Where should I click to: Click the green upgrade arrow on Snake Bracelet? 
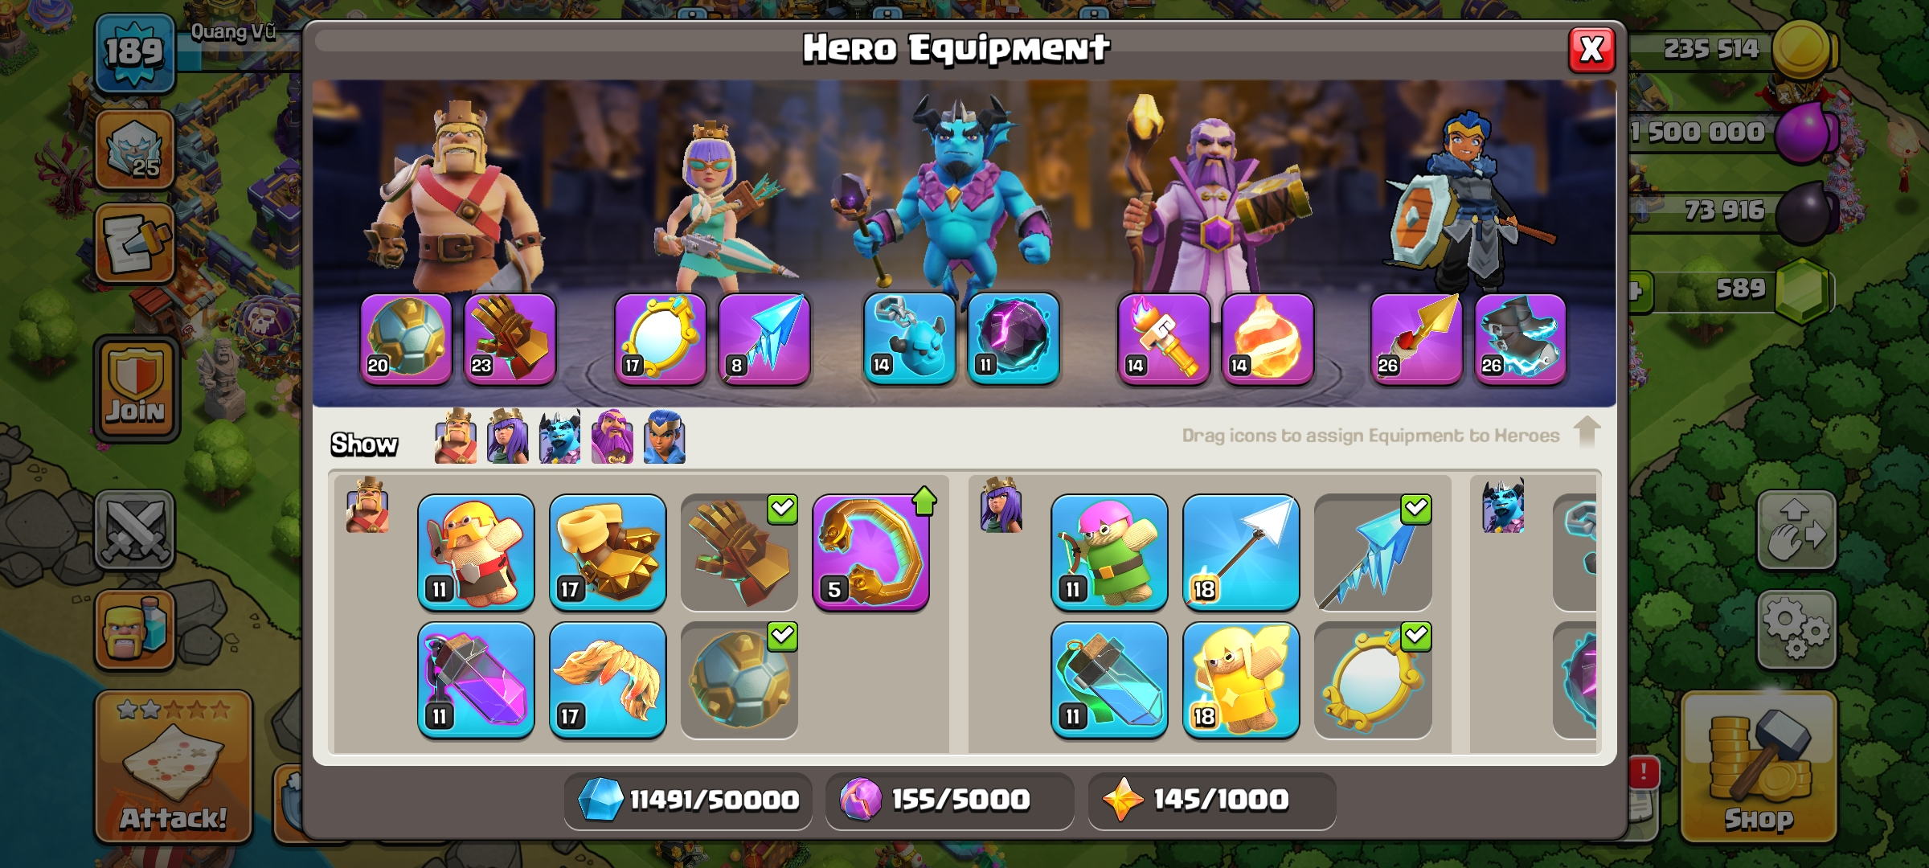tap(924, 501)
